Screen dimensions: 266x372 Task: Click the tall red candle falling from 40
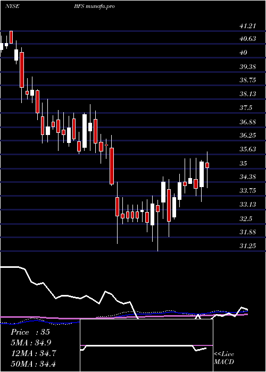(22, 70)
